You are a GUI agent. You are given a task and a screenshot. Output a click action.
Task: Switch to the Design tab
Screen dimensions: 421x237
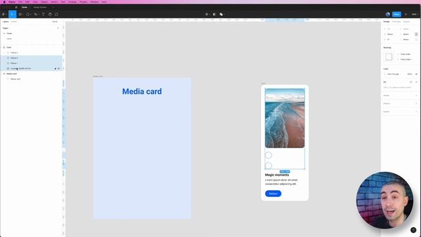click(386, 22)
